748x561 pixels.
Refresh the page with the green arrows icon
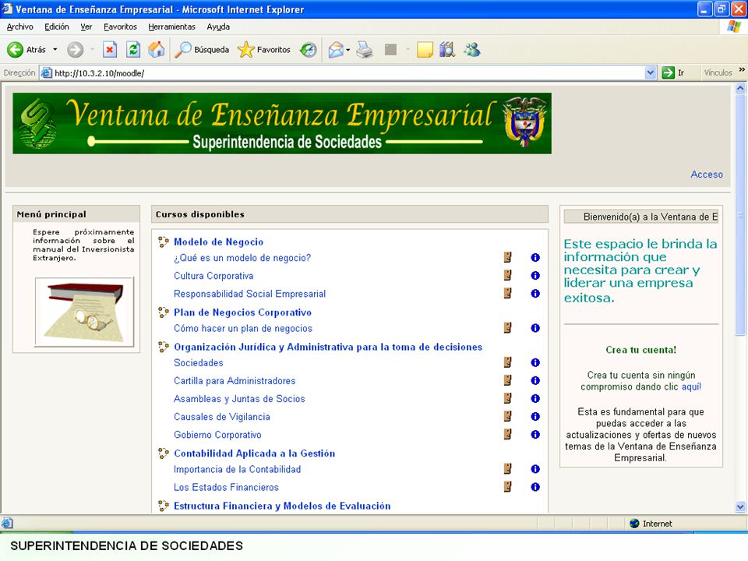133,49
